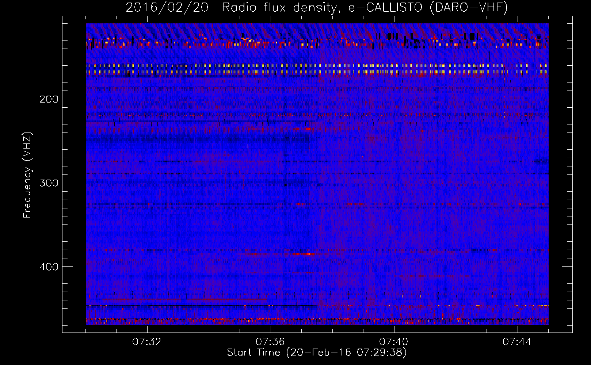Click the 400 frequency tick label
The image size is (591, 365).
[x=49, y=267]
